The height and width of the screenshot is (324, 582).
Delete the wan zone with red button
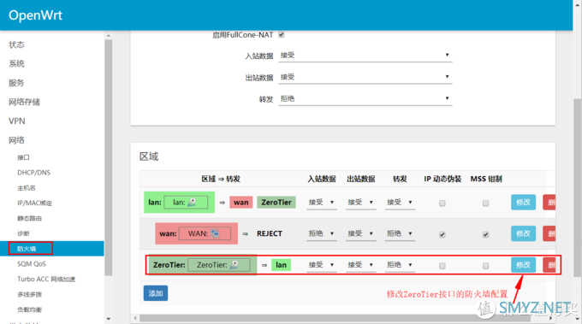tap(549, 233)
